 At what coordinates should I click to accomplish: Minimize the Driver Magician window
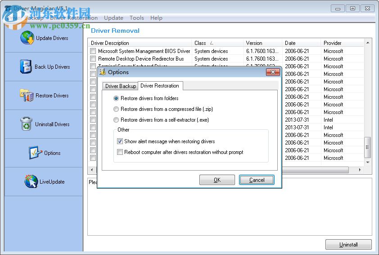338,9
